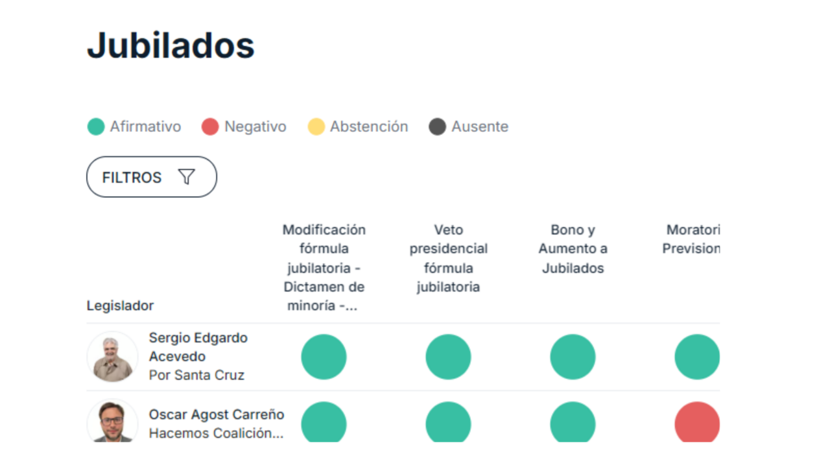This screenshot has width=830, height=467.
Task: Click the red Negativo legend dot
Action: (210, 126)
